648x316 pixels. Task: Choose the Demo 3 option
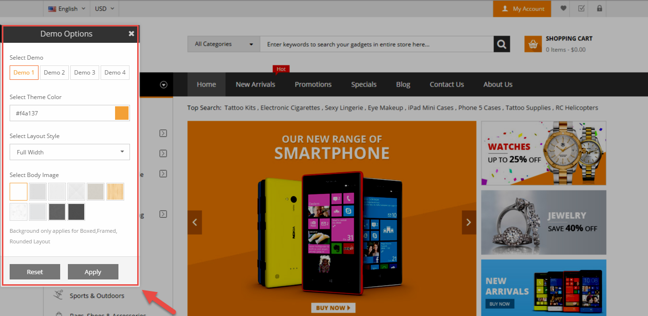point(85,73)
